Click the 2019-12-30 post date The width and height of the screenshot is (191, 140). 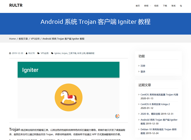tap(17, 53)
